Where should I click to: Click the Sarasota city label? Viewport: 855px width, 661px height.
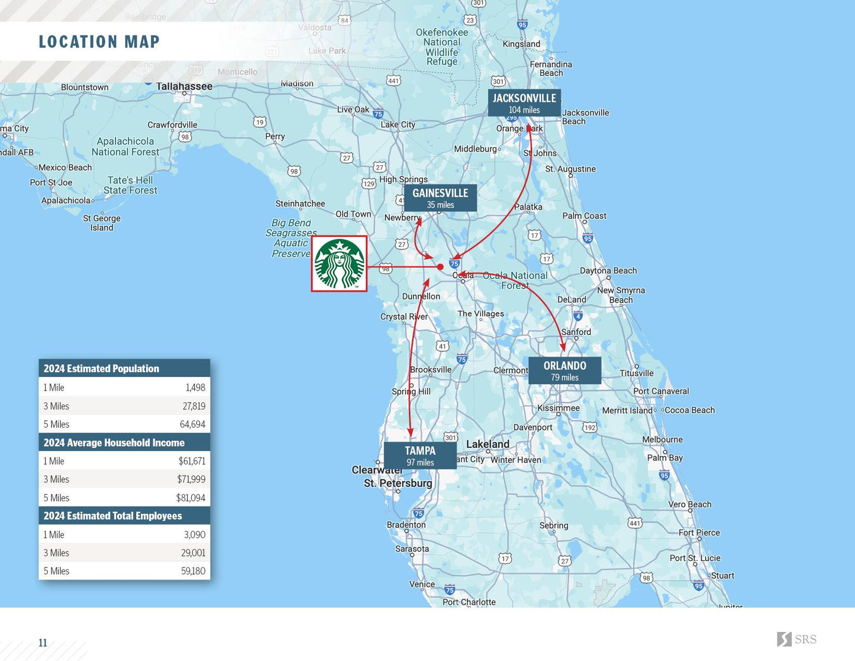[412, 549]
